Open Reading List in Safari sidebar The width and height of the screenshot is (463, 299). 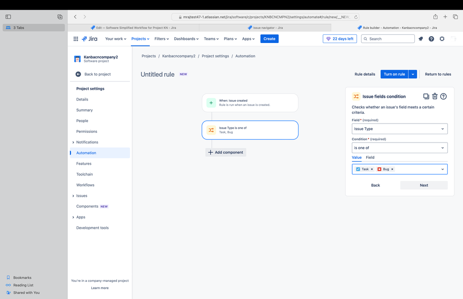coord(19,285)
